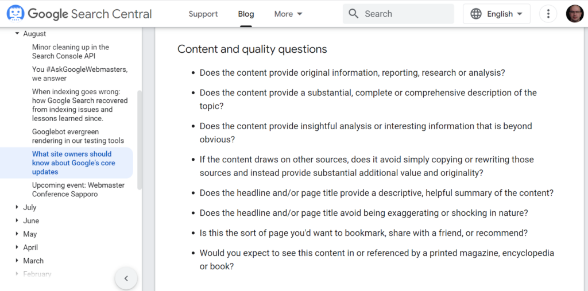Image resolution: width=588 pixels, height=291 pixels.
Task: Open the user profile avatar
Action: pyautogui.click(x=575, y=14)
